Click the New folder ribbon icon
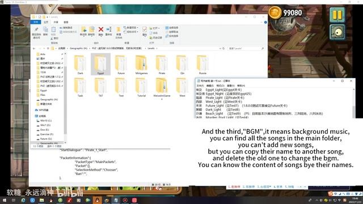This screenshot has height=204, width=363. 119,30
